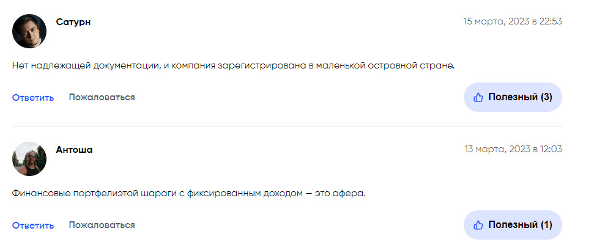605x250 pixels.
Task: Reply to Антоша via Ответить link
Action: pyautogui.click(x=33, y=226)
